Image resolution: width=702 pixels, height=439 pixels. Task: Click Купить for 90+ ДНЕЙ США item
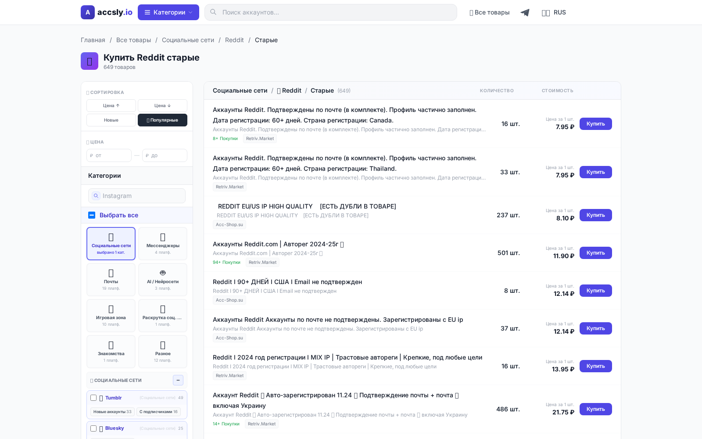[596, 291]
